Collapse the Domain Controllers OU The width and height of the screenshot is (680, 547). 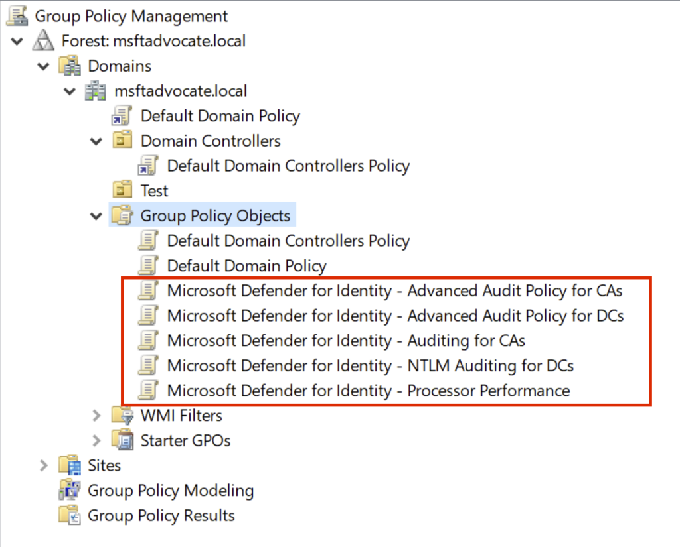97,141
